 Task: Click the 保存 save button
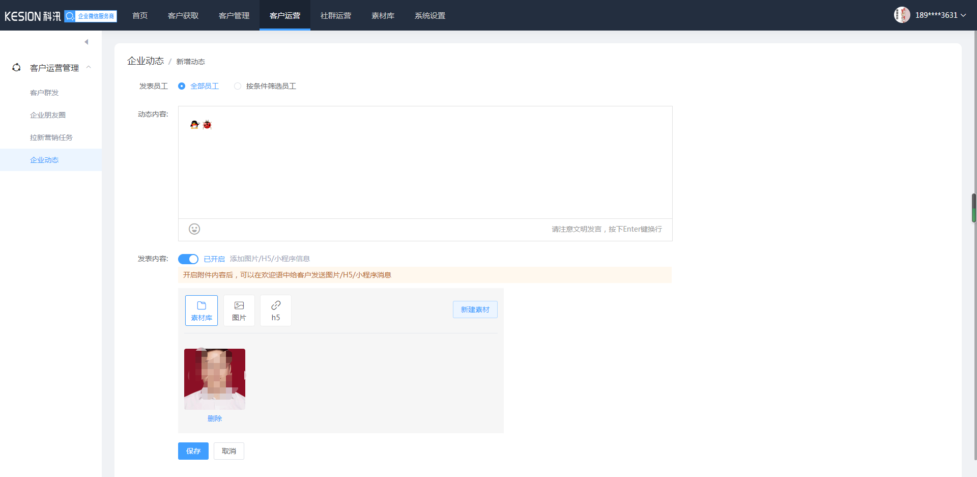(193, 451)
